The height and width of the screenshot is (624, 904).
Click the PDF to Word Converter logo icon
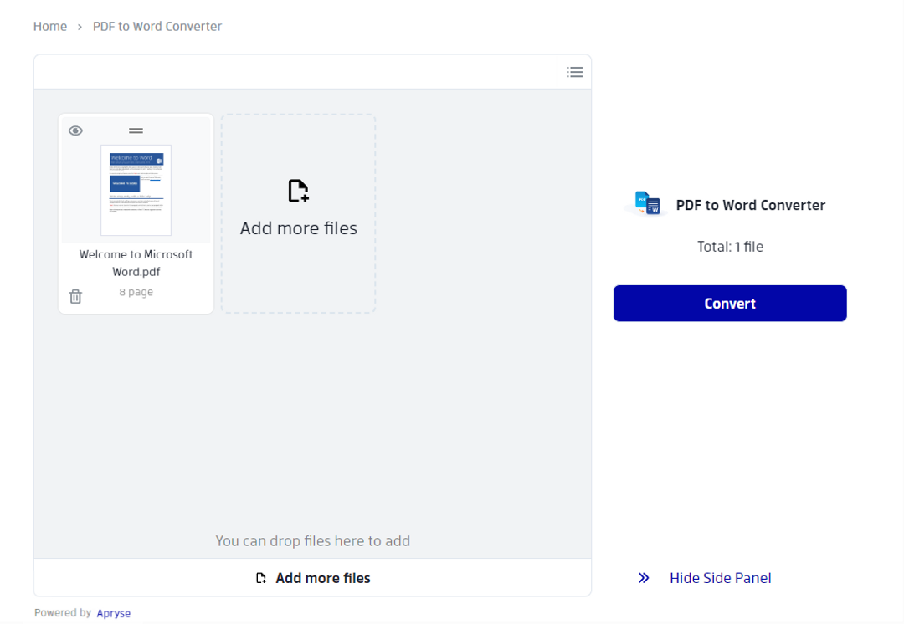[x=645, y=203]
